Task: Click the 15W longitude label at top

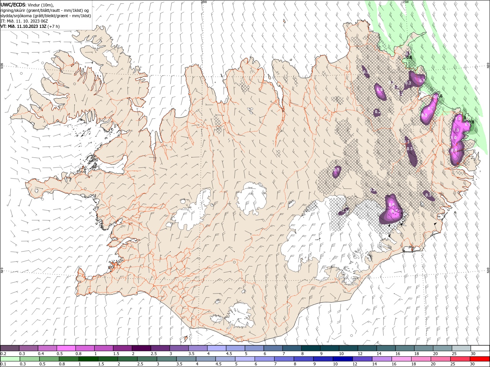Action: point(405,2)
